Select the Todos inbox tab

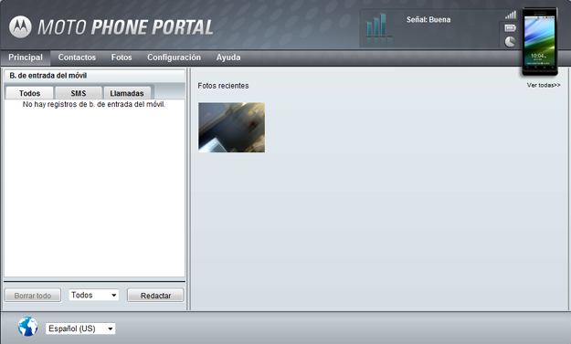[x=29, y=93]
